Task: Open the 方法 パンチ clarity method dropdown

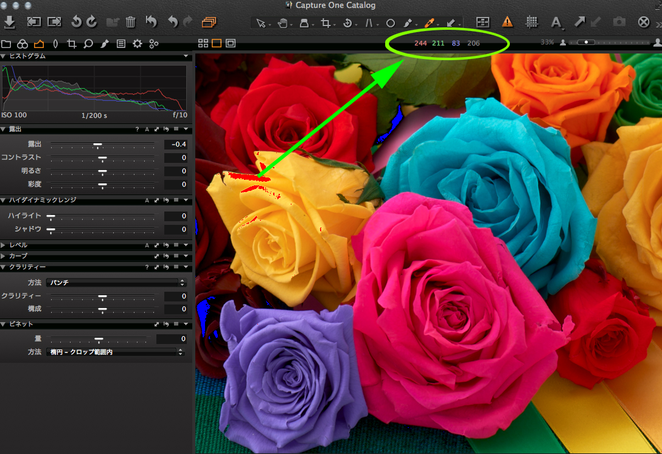Action: 116,283
